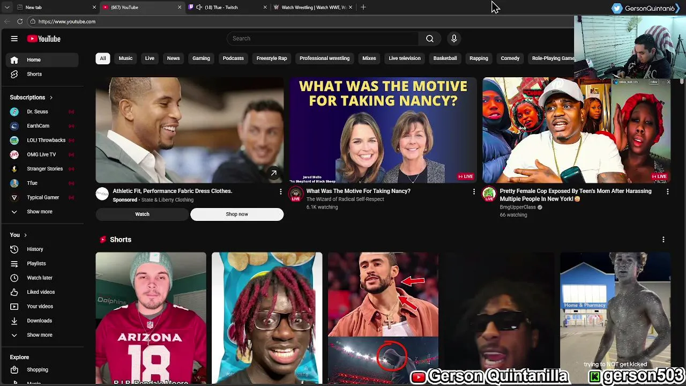Open Shorts shelf more options menu

[663, 240]
